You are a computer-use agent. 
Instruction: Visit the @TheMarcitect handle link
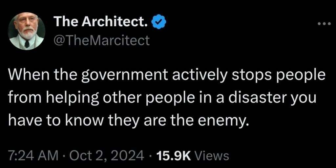click(101, 40)
